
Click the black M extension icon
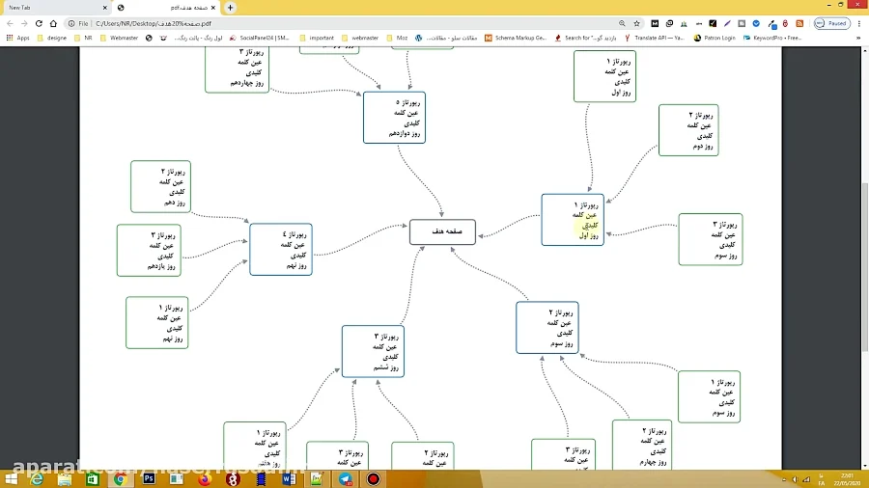pos(655,24)
